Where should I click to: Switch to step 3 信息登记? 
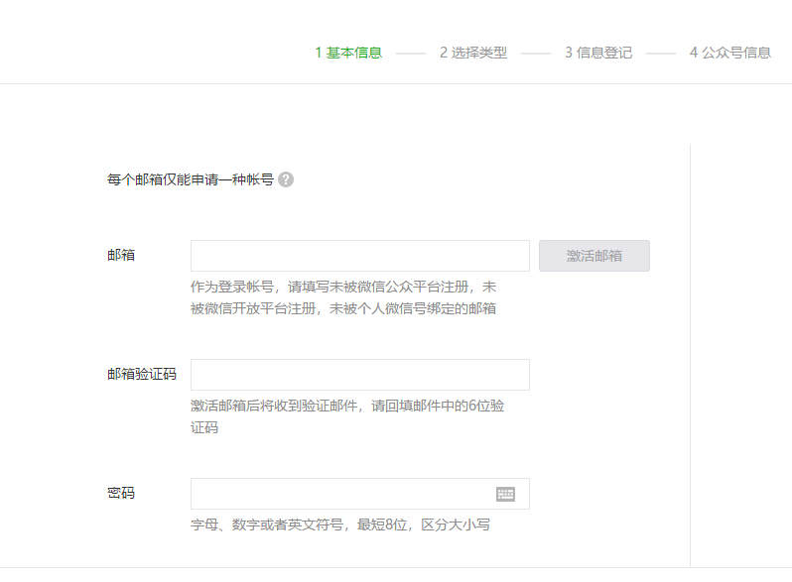[598, 53]
